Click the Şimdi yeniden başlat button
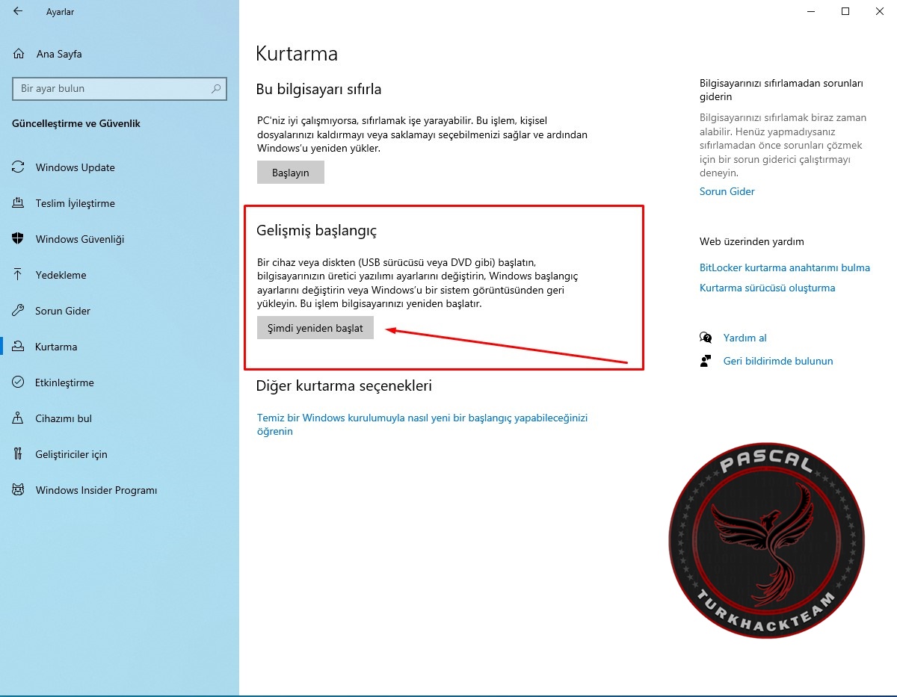Image resolution: width=897 pixels, height=697 pixels. pyautogui.click(x=315, y=328)
